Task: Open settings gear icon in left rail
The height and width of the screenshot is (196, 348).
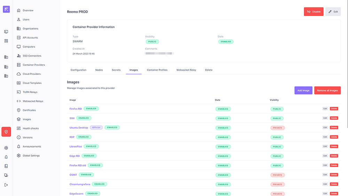Action: (x=6, y=148)
